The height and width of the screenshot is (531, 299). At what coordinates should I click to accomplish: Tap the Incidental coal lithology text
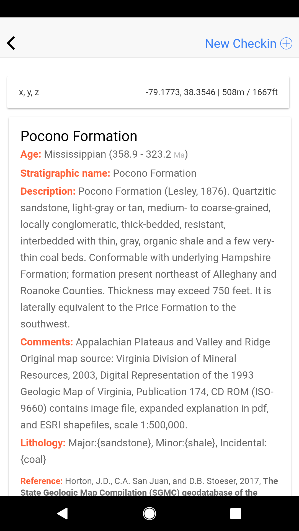(x=143, y=451)
